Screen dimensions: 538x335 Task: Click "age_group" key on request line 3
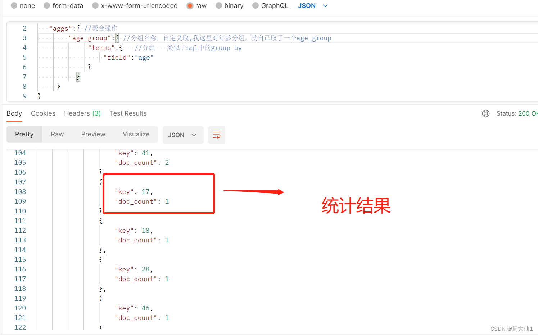[90, 38]
